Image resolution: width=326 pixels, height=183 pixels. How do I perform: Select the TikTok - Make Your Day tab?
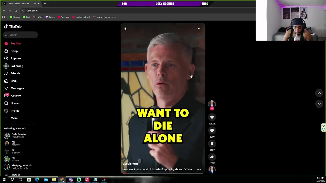point(22,4)
